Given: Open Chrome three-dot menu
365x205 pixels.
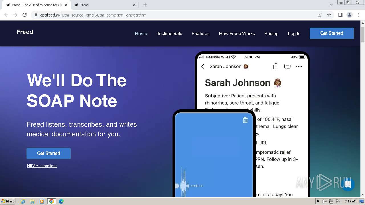Looking at the screenshot, I should (359, 15).
